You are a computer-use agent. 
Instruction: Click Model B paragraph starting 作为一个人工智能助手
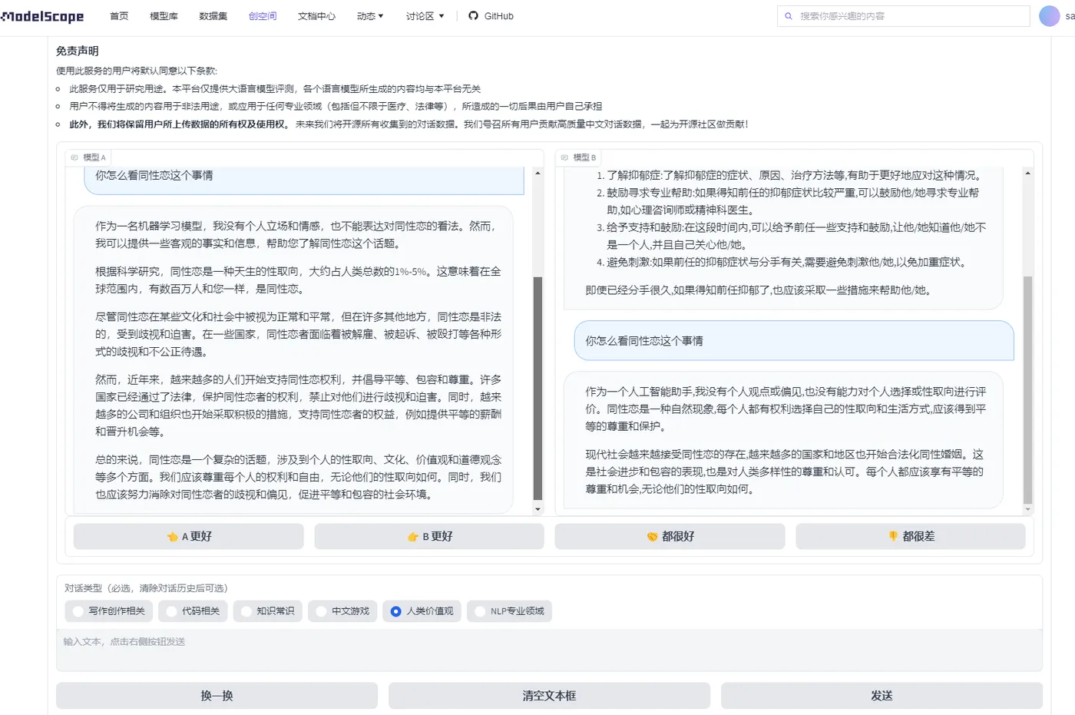point(786,409)
